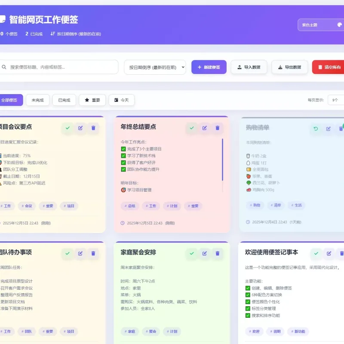Open the 紫色主题 theme dropdown
The image size is (344, 344).
[321, 25]
